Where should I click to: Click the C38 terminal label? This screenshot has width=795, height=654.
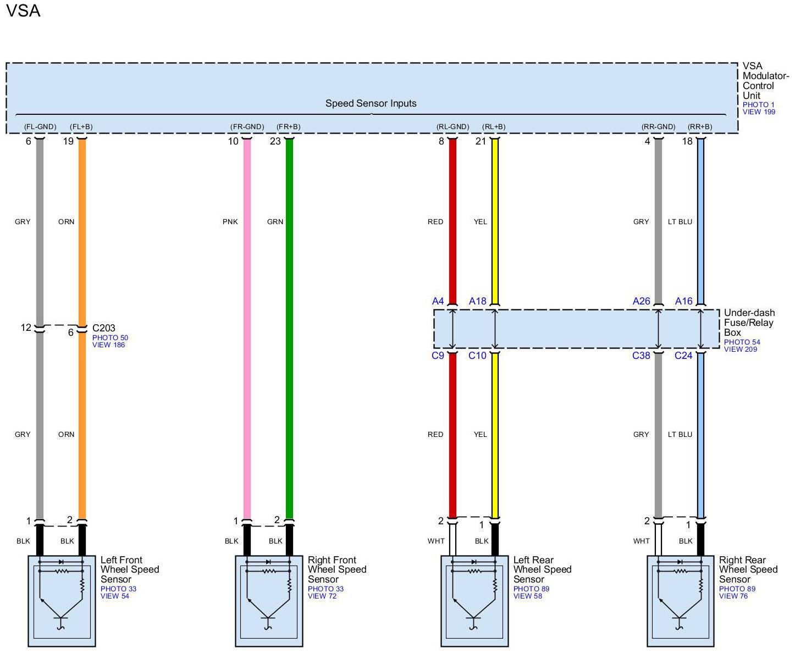[x=641, y=356]
